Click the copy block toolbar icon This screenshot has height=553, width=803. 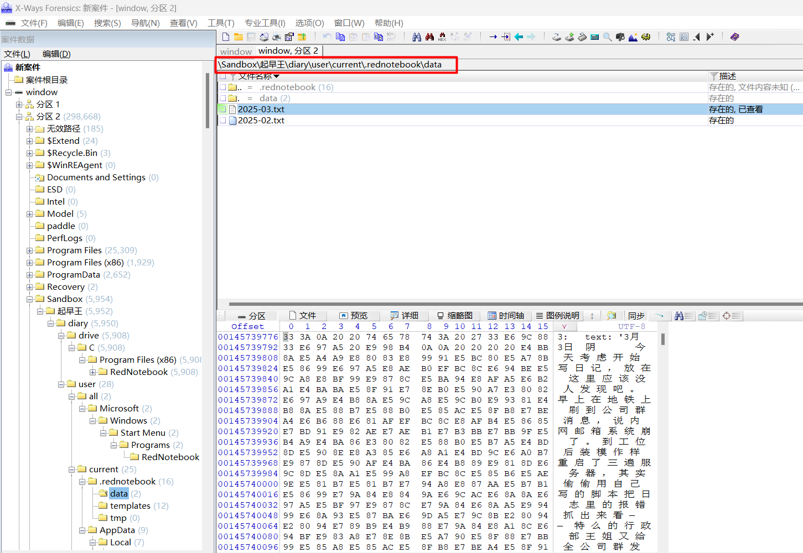click(x=340, y=37)
